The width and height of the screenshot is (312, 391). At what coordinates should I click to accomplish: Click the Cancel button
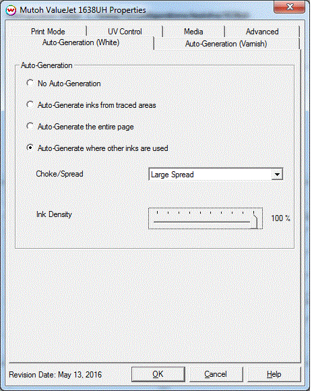(x=216, y=374)
